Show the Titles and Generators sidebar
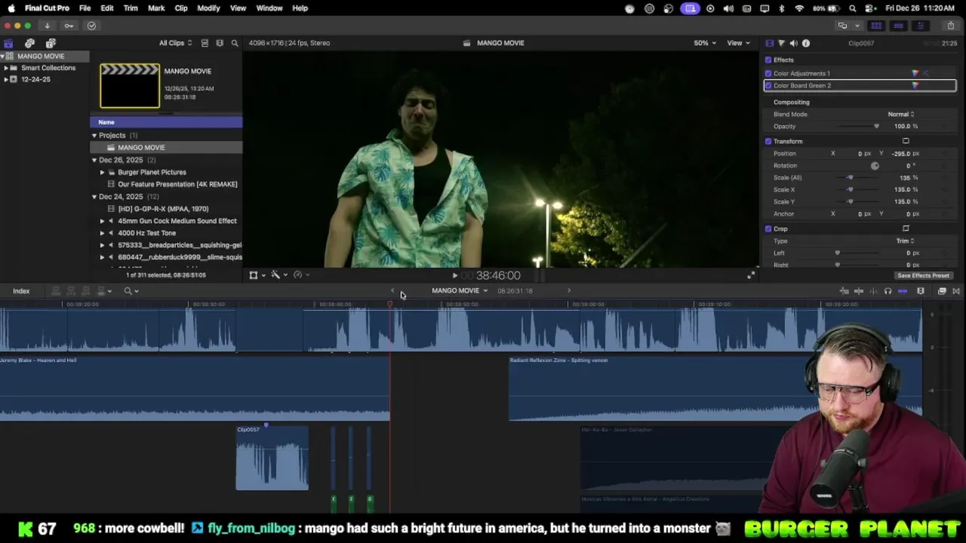 click(x=51, y=43)
